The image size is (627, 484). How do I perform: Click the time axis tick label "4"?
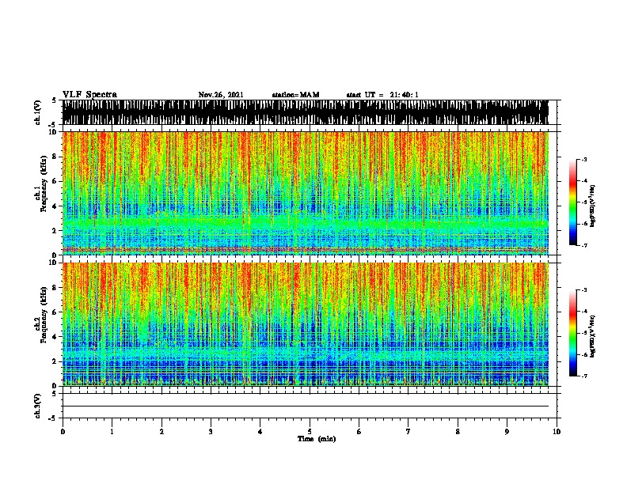coord(260,432)
